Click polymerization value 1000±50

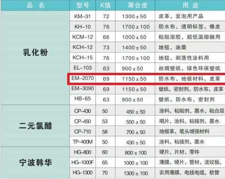(x=134, y=37)
